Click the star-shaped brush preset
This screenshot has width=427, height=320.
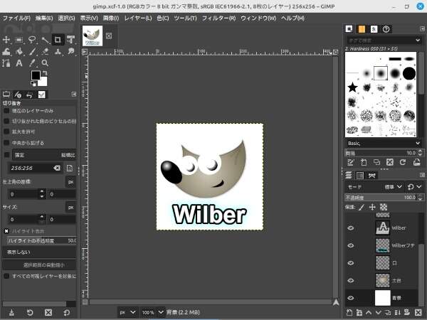[x=352, y=87]
